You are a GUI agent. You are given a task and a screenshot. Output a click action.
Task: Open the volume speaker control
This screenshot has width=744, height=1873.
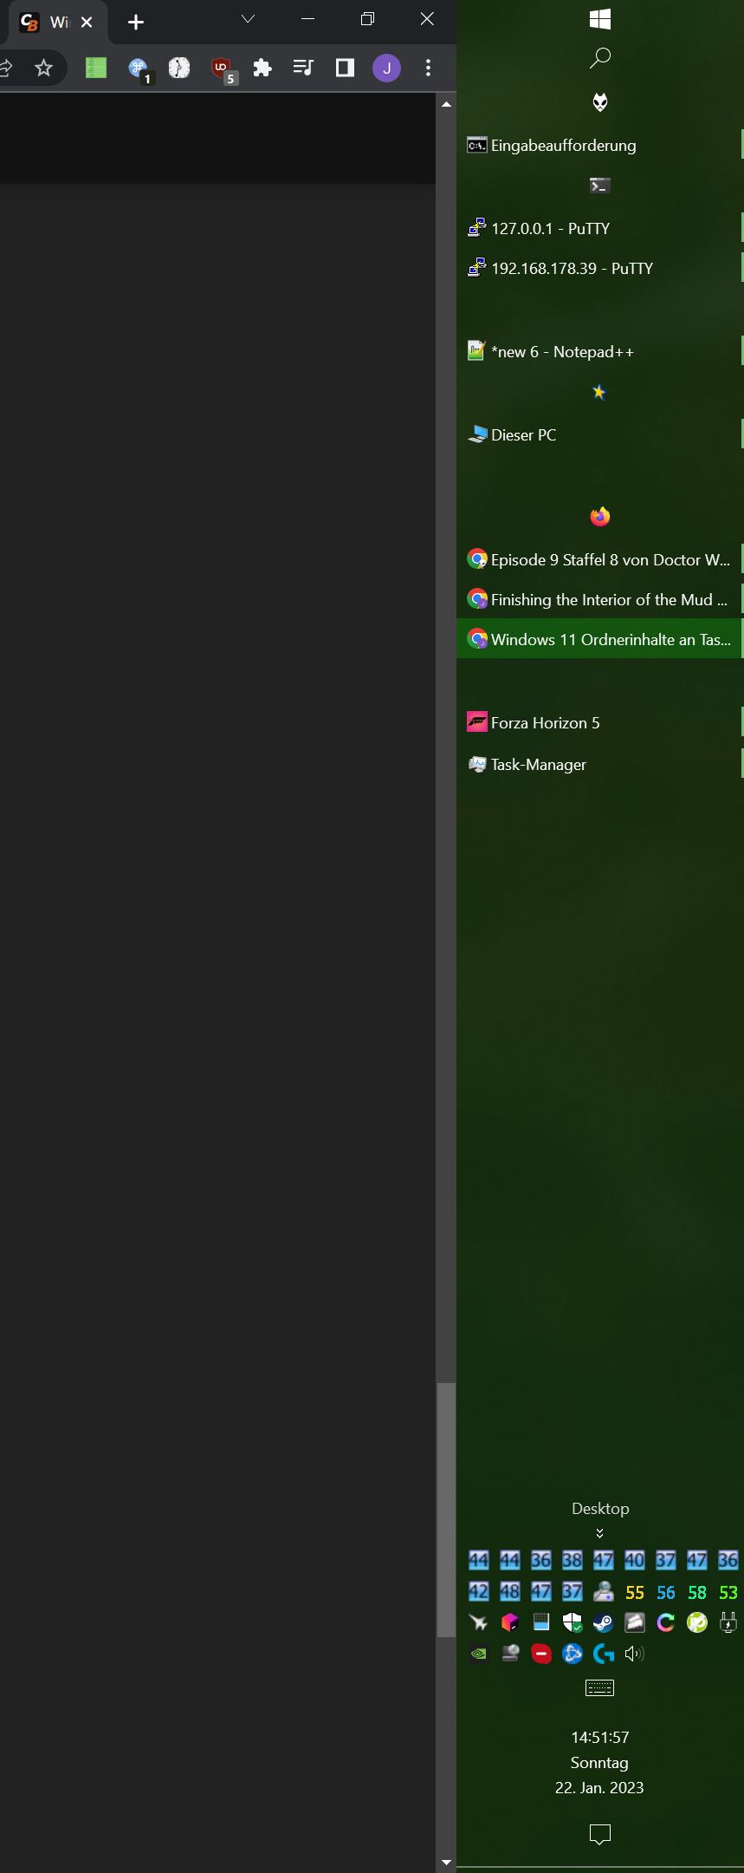[634, 1654]
